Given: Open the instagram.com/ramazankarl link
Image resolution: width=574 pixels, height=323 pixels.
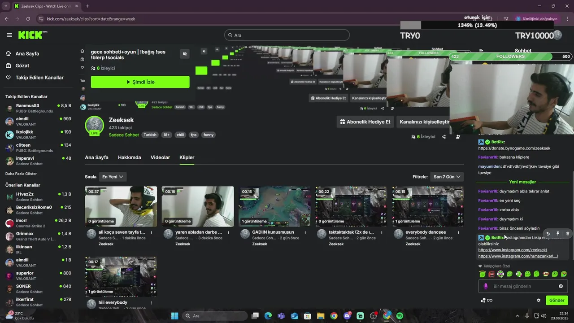Looking at the screenshot, I should [518, 256].
